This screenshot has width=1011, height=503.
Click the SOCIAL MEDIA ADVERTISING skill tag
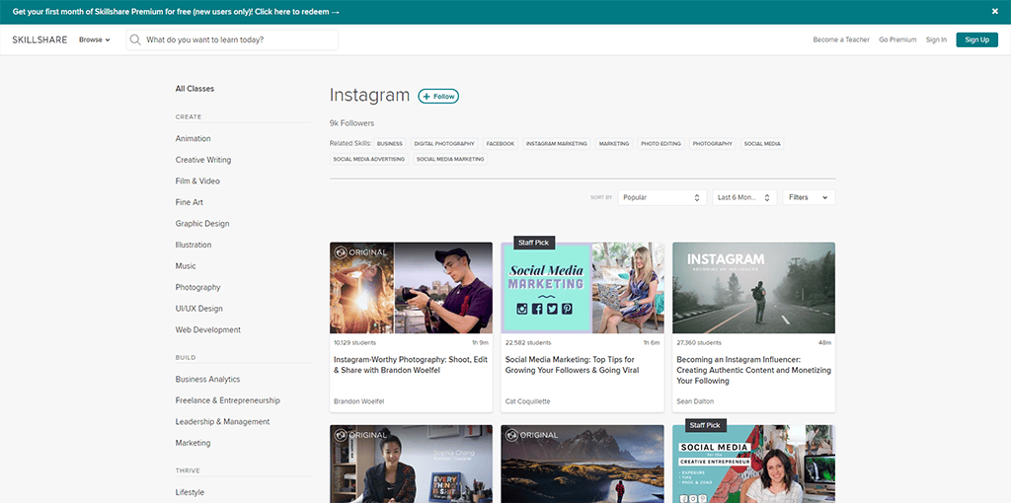point(369,159)
